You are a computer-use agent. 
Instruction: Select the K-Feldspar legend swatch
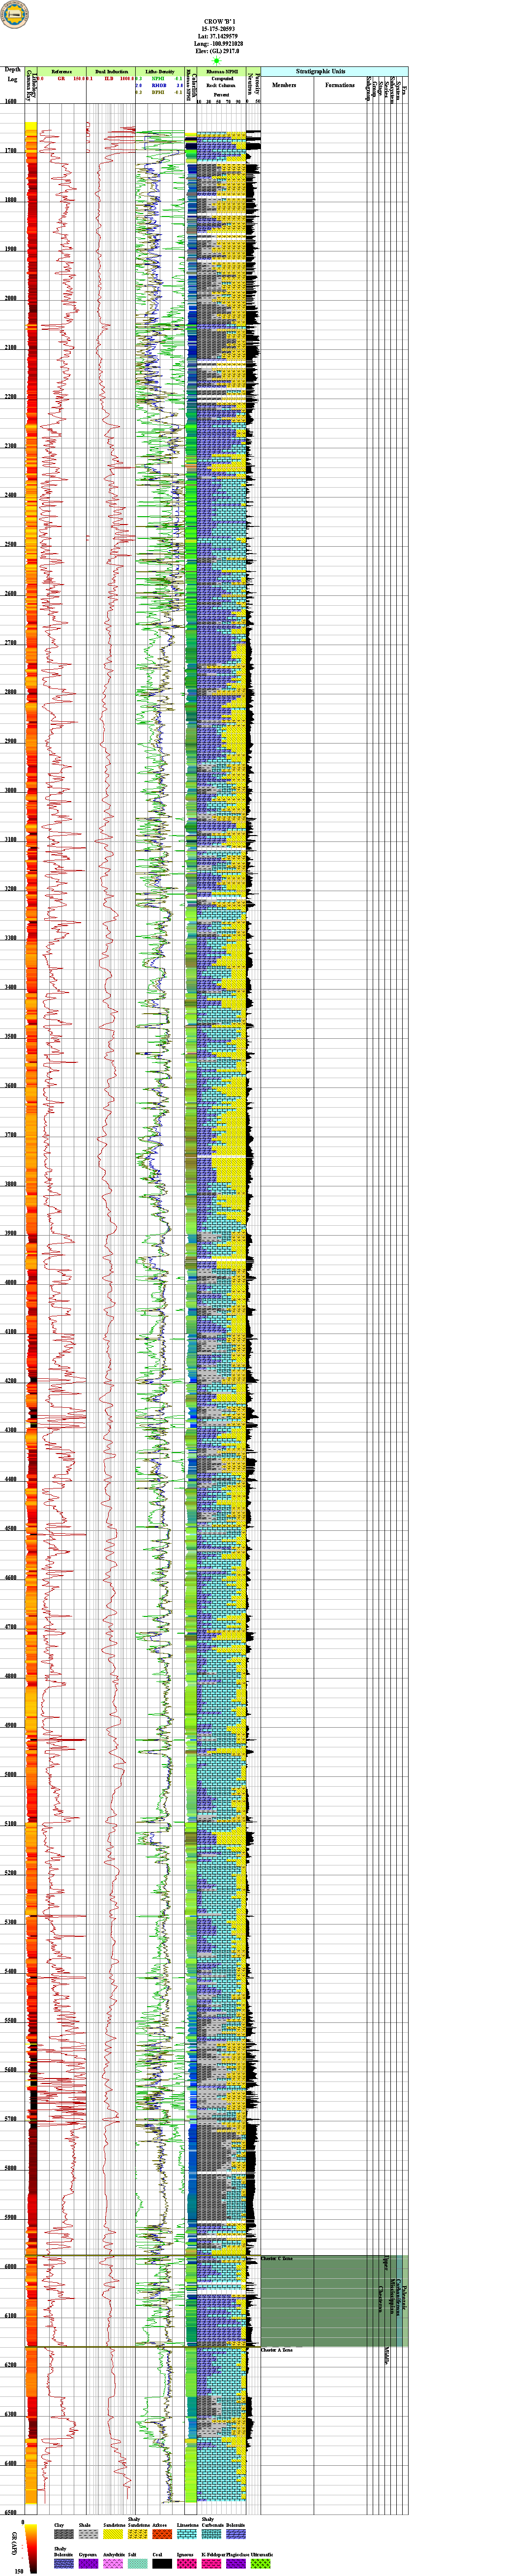pyautogui.click(x=211, y=2563)
